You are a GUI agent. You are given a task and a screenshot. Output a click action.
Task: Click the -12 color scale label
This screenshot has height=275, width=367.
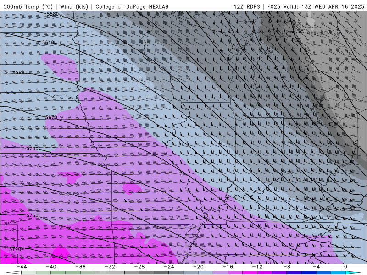click(257, 267)
